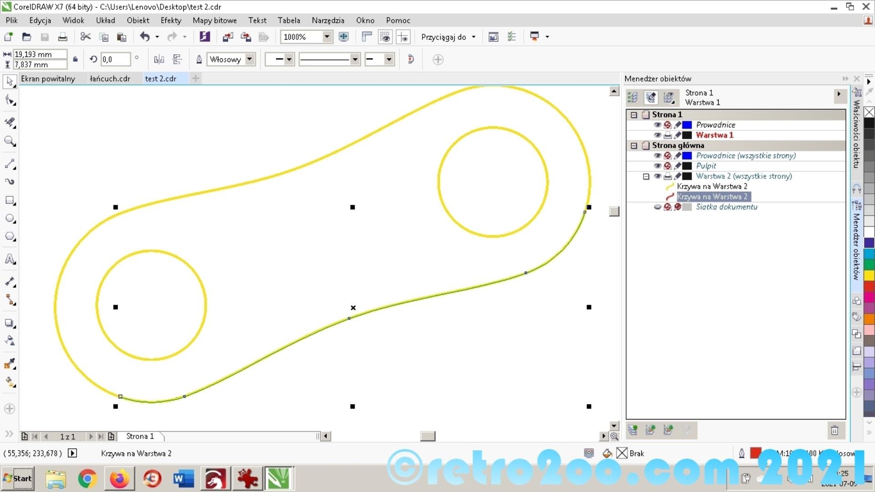This screenshot has height=492, width=875.
Task: Click the Przyciągaj do button
Action: tap(448, 37)
